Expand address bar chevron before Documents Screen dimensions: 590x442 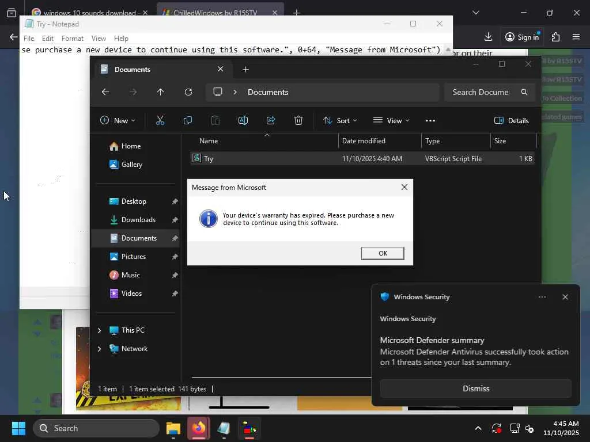tap(235, 92)
